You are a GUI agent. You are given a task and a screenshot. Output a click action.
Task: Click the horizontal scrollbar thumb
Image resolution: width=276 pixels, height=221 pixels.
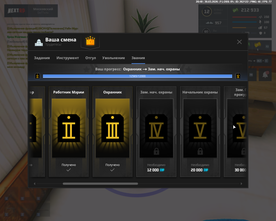coord(100,184)
